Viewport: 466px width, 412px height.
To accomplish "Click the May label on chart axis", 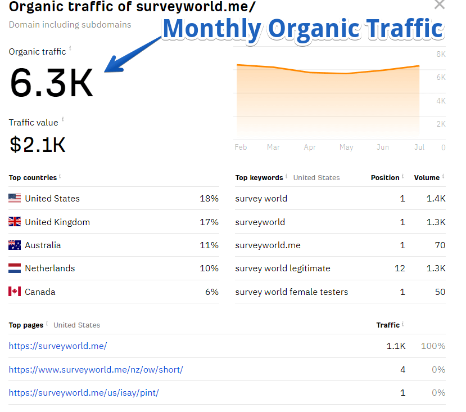I will [346, 147].
